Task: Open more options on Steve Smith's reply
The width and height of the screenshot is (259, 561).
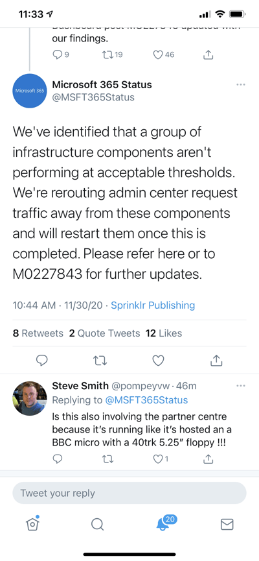Action: pos(241,386)
